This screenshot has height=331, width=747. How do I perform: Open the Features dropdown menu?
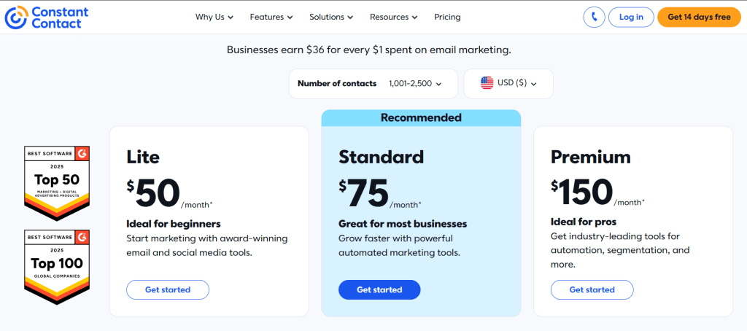[271, 17]
